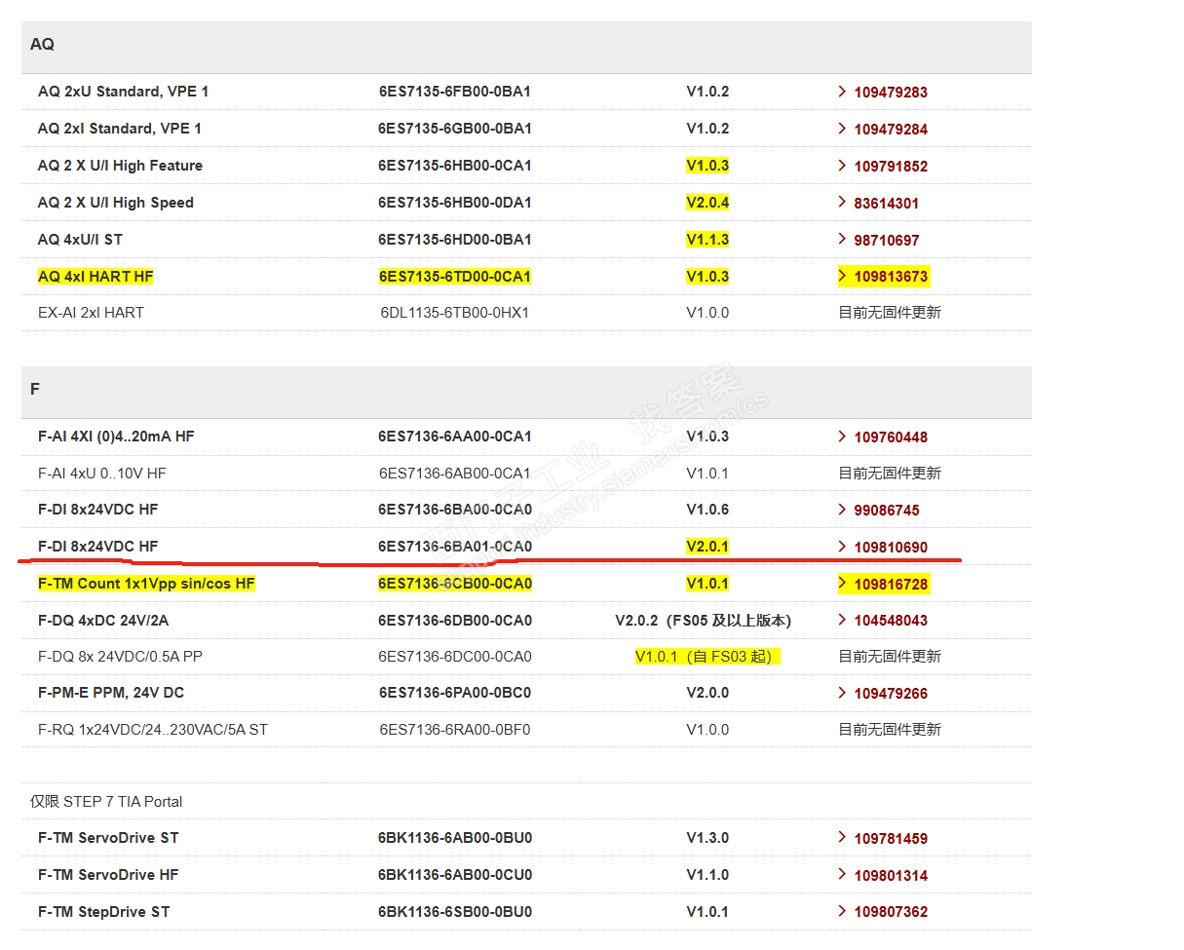Select highlighted AQ 4xI HART HF name

click(x=95, y=277)
